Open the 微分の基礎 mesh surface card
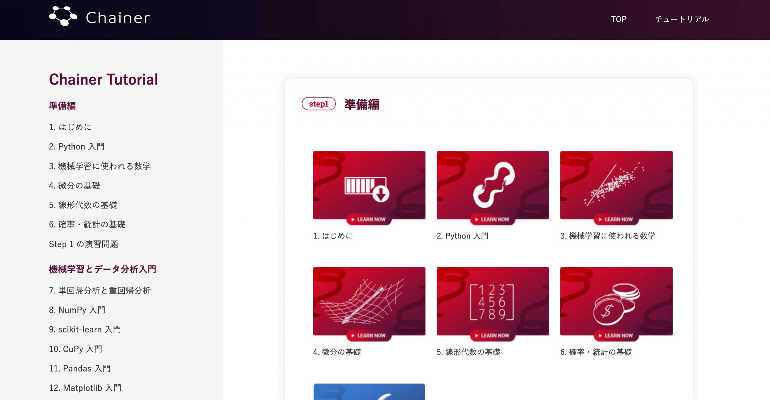The width and height of the screenshot is (770, 400). pyautogui.click(x=369, y=302)
